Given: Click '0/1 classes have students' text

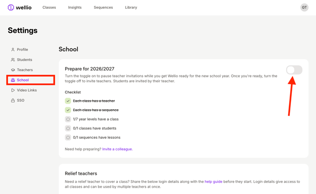Looking at the screenshot, I should [x=95, y=128].
